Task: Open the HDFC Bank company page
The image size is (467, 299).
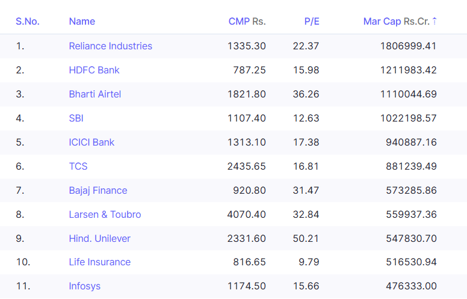Action: tap(94, 70)
